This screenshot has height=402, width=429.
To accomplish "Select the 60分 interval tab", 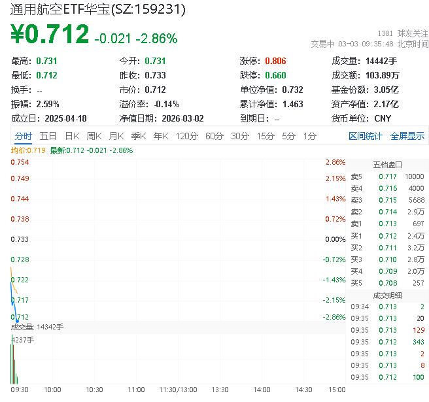I will point(214,136).
